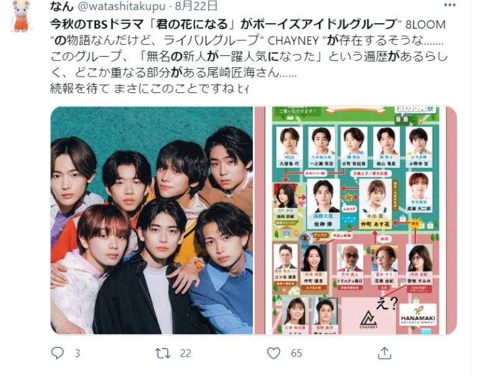Click the reply speech bubble icon
The image size is (486, 376).
point(57,353)
